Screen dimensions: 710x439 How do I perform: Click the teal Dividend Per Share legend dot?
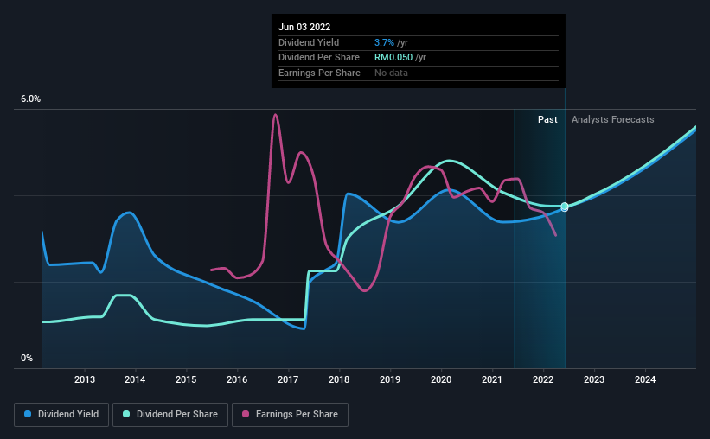[x=126, y=414]
